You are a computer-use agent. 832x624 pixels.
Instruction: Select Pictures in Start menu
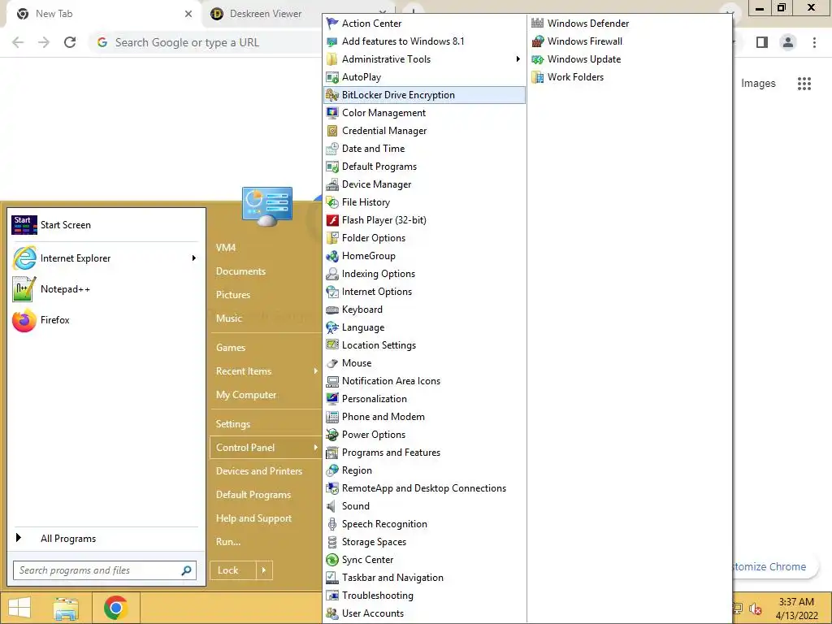click(233, 295)
